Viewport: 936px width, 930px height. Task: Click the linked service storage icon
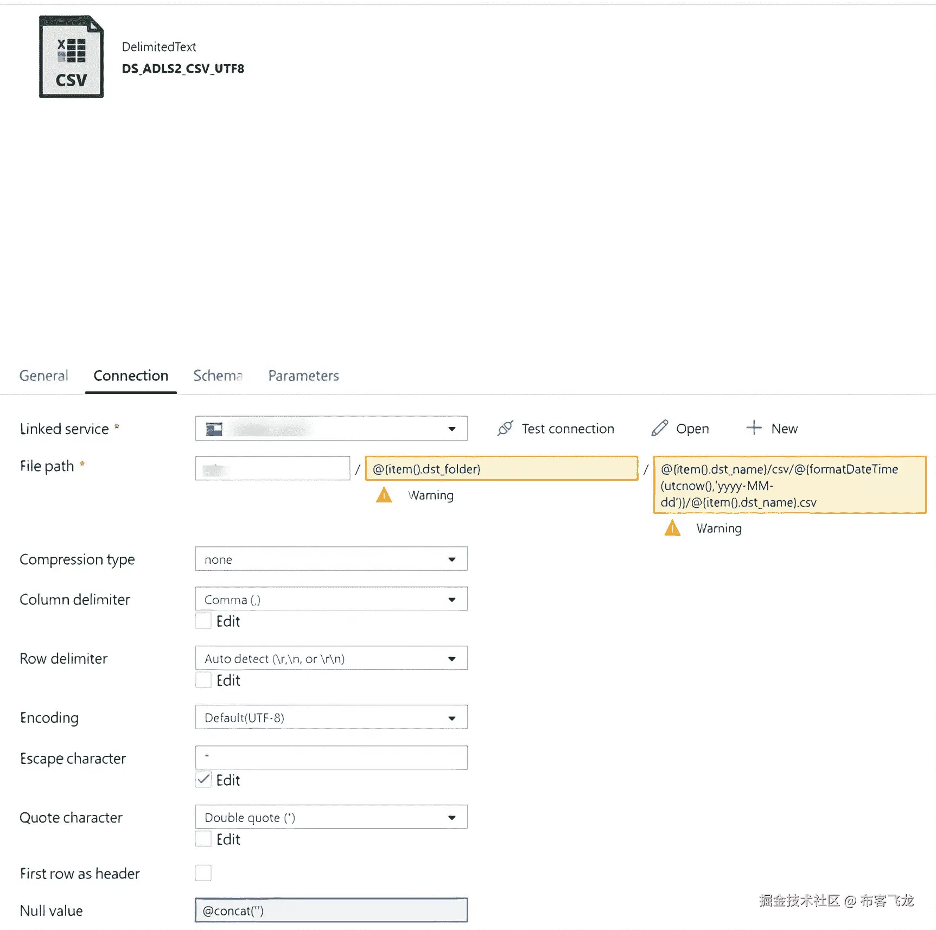[x=214, y=429]
